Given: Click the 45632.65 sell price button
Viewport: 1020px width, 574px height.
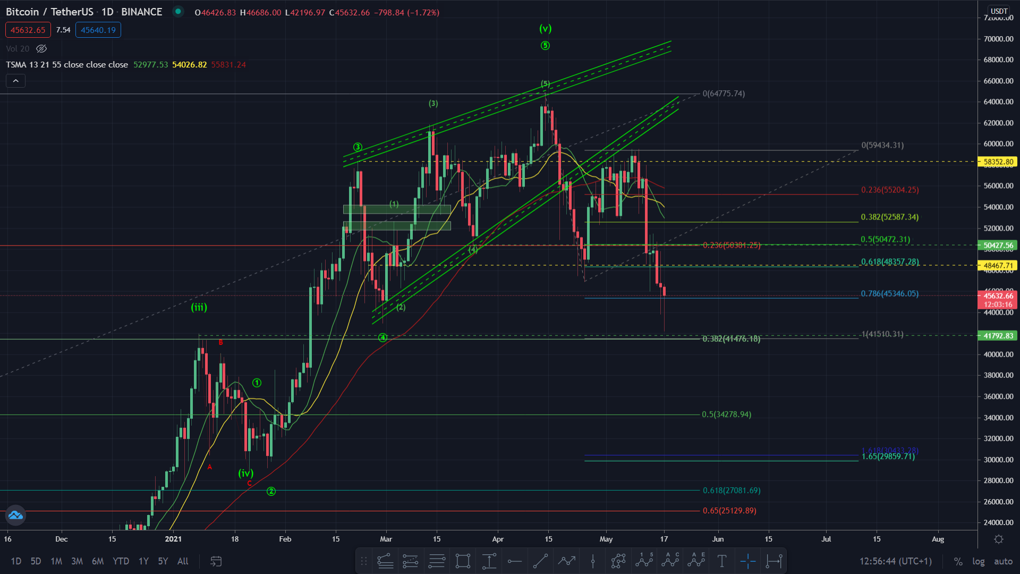Looking at the screenshot, I should (x=28, y=30).
